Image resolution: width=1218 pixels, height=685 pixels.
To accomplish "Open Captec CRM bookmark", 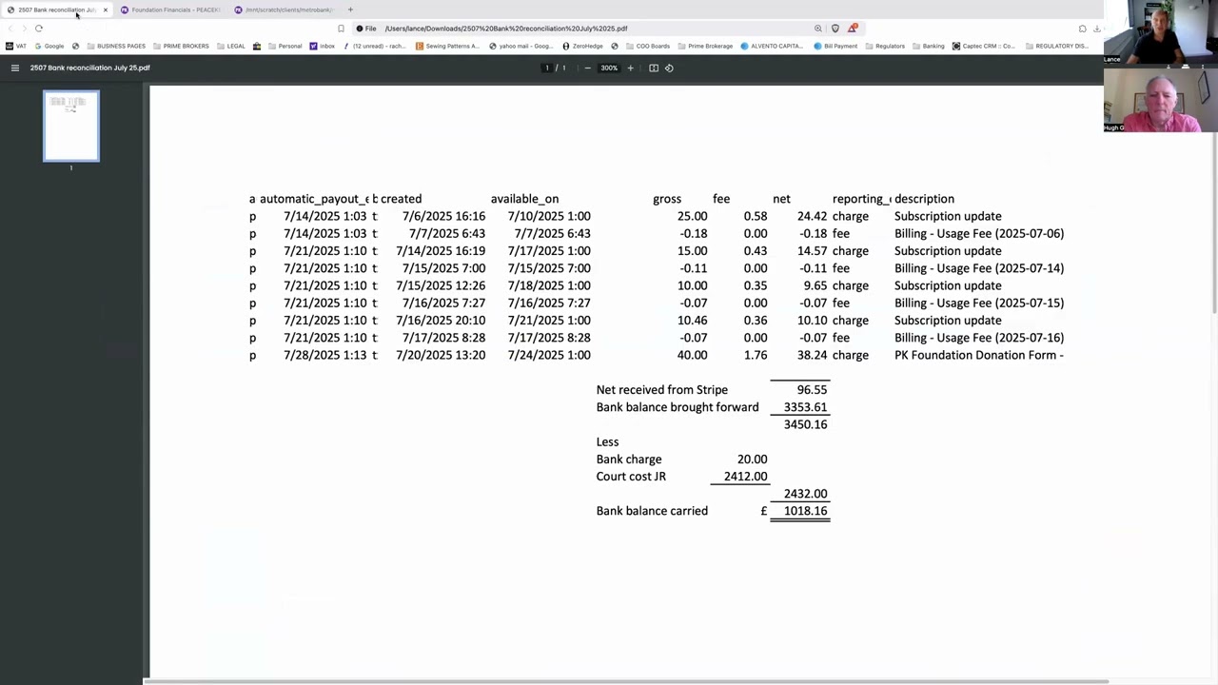I will tap(984, 46).
